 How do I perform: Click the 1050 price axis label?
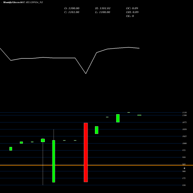pos(185,129)
